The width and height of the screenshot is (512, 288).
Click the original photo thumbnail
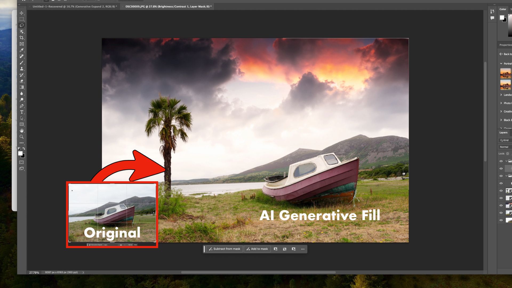[x=112, y=213]
